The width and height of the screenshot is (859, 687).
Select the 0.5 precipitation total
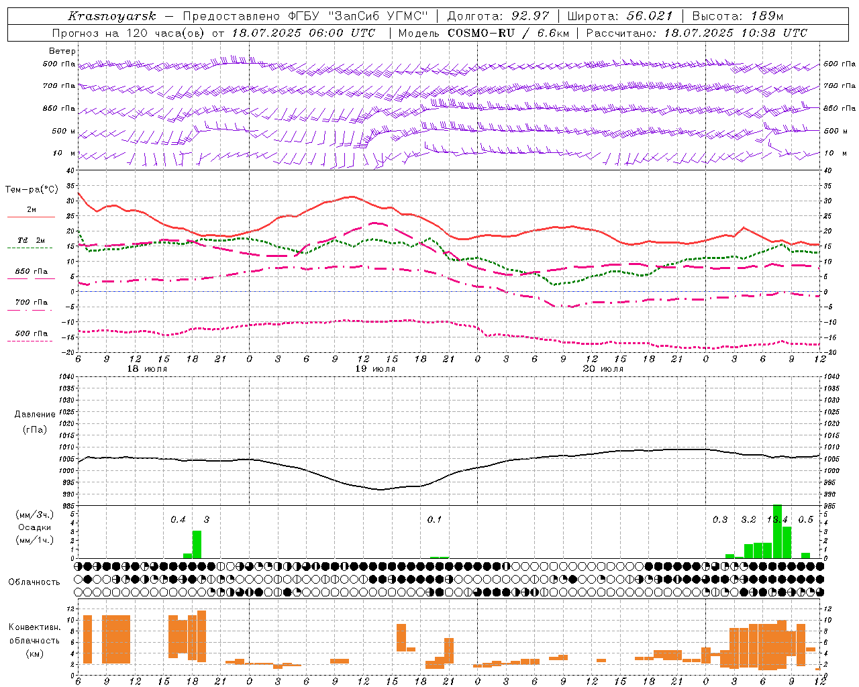806,519
